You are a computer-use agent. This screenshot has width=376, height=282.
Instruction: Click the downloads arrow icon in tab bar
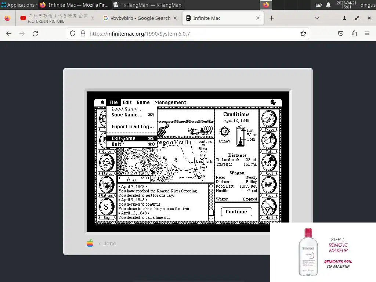pyautogui.click(x=344, y=18)
